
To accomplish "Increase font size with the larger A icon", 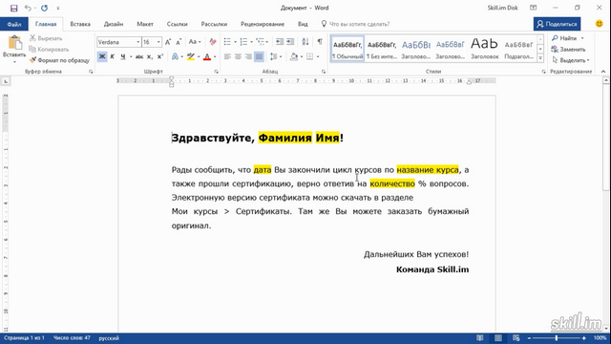I will [168, 42].
